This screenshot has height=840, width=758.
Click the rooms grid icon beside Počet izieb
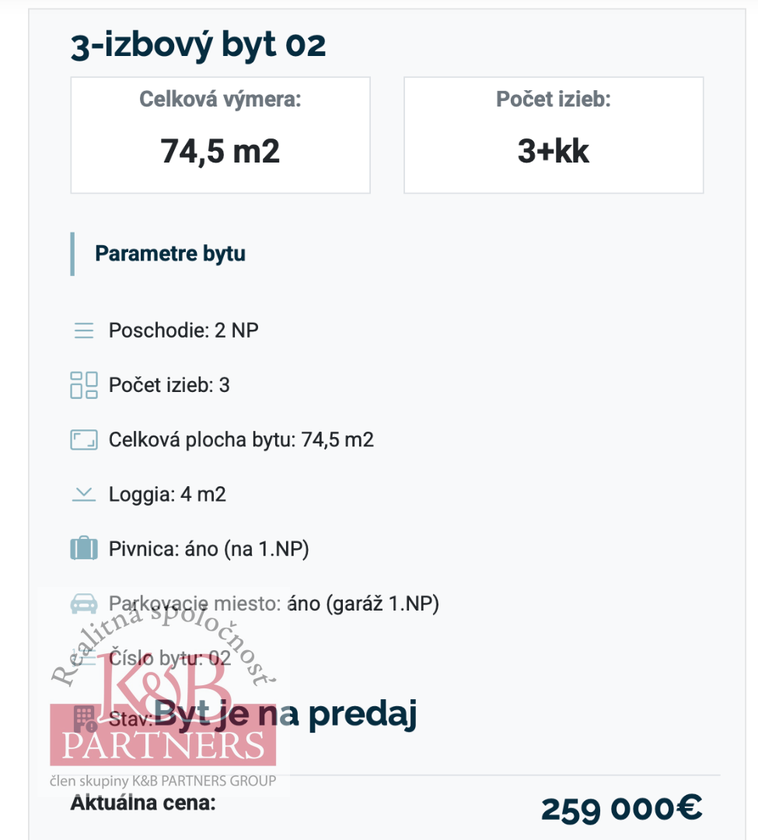point(83,385)
